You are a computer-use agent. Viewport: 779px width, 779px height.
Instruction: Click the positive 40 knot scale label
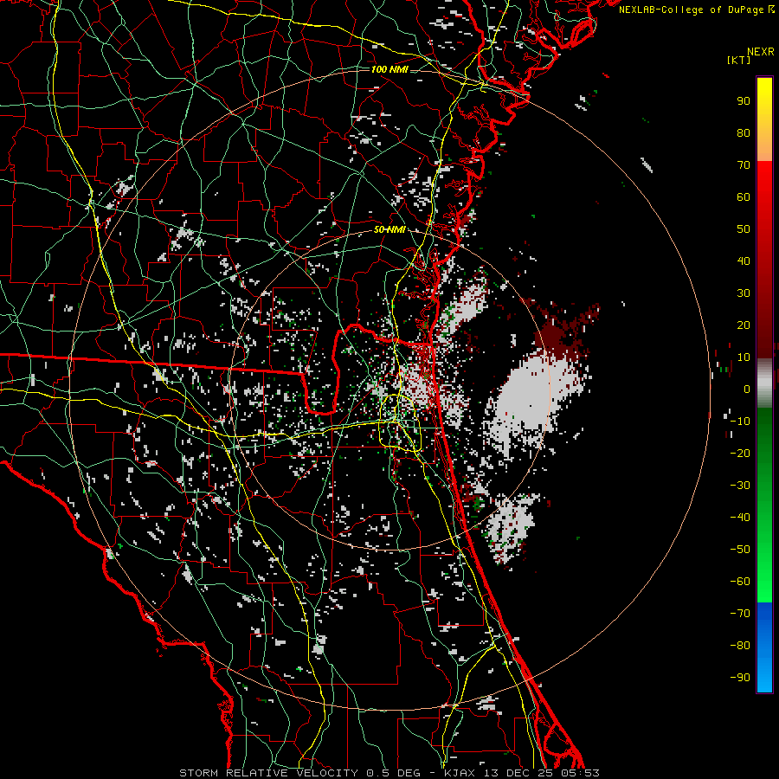(x=744, y=261)
